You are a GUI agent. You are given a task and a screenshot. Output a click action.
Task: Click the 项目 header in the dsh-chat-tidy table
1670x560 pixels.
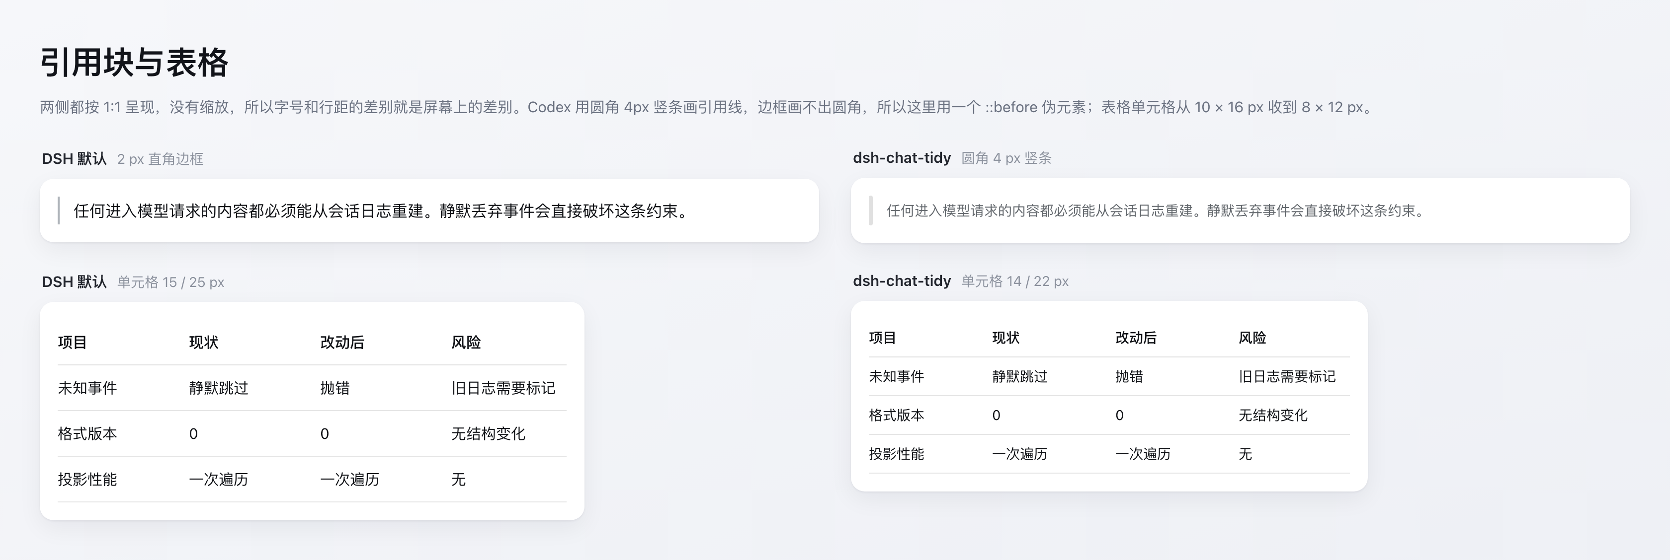[882, 337]
